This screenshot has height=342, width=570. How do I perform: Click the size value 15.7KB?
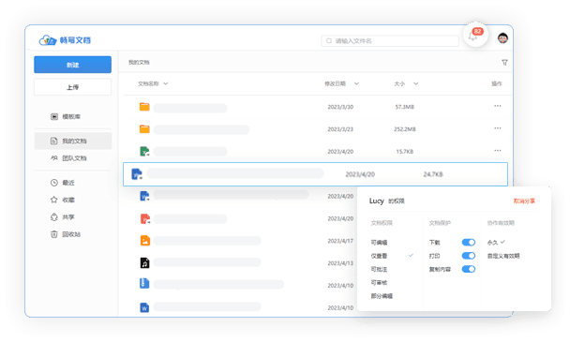coord(405,151)
